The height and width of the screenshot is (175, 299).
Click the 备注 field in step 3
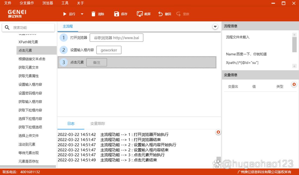[x=97, y=63]
